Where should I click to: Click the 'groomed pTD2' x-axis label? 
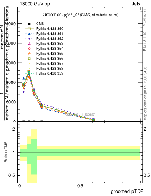point(127,191)
